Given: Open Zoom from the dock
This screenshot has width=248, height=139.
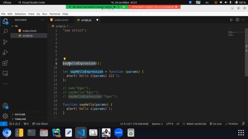Looking at the screenshot, I should pyautogui.click(x=119, y=133).
